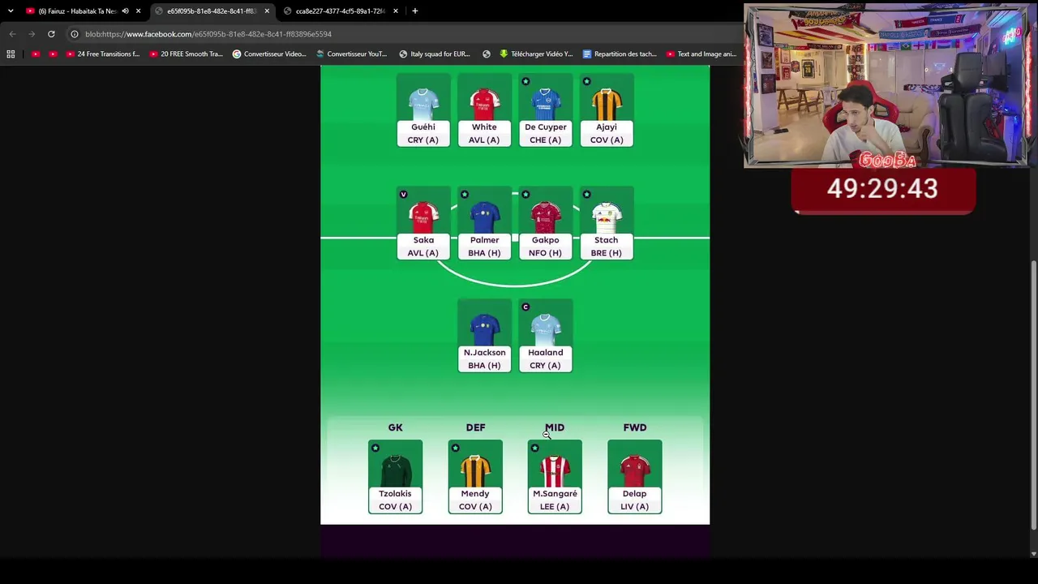Screen dimensions: 1038x584
Task: Click the star badge on Gakpo
Action: (x=525, y=195)
